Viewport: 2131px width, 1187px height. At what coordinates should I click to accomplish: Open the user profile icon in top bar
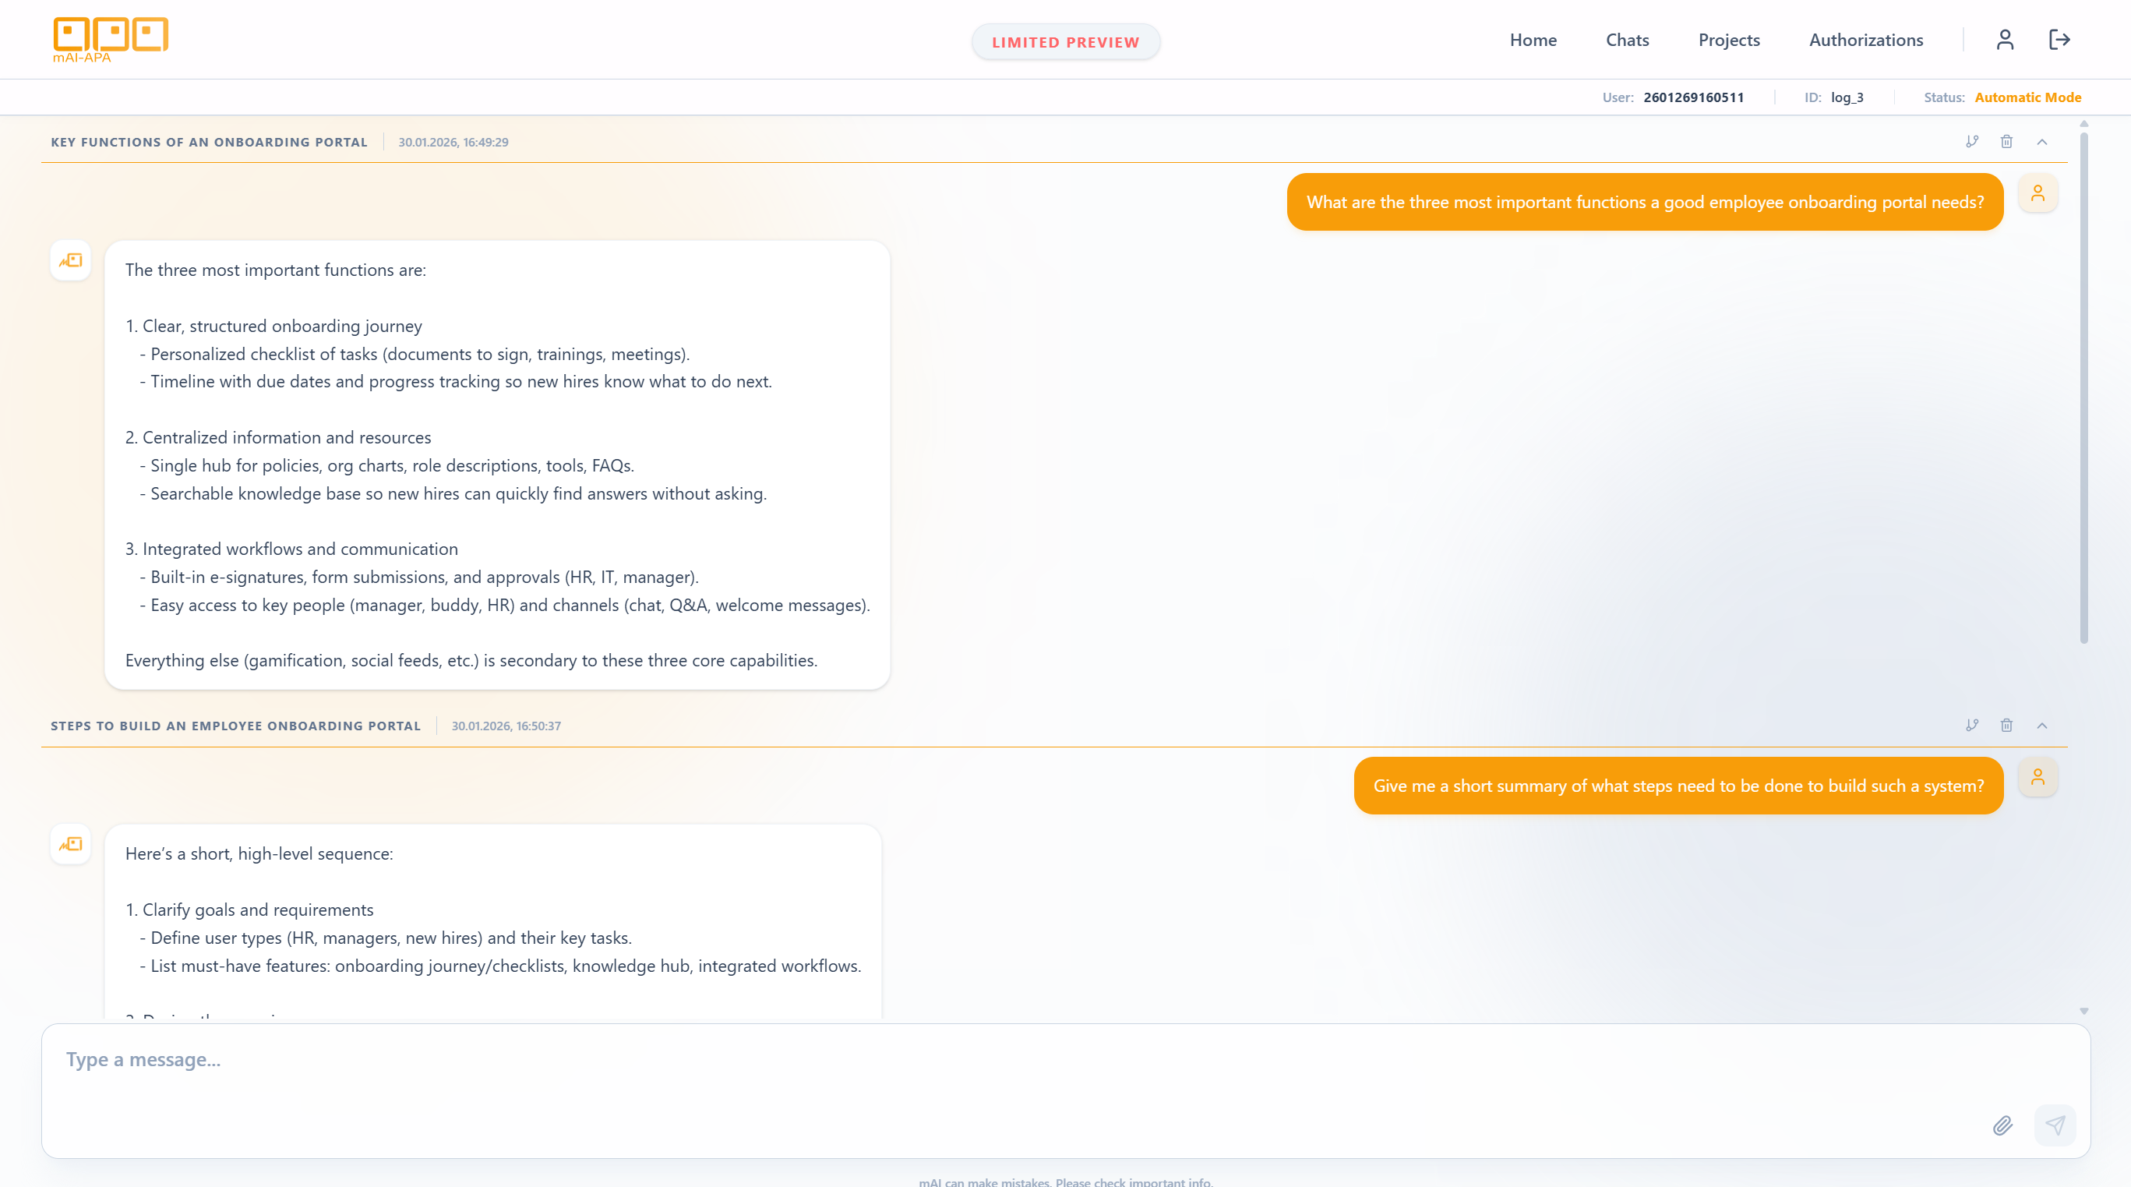(x=2005, y=40)
